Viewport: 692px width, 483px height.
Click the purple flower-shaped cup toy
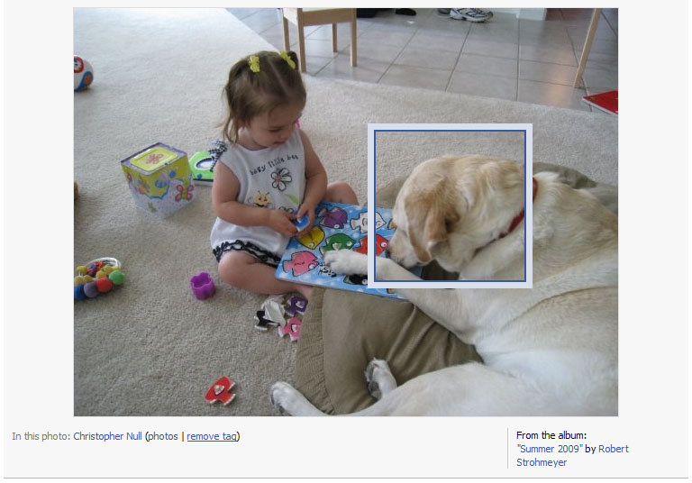203,286
